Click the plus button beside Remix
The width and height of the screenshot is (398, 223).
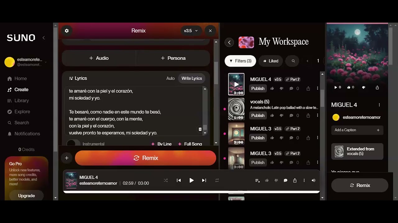[67, 158]
